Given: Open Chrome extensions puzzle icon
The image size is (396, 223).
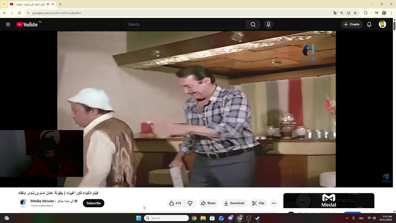Looking at the screenshot, I should tap(366, 13).
